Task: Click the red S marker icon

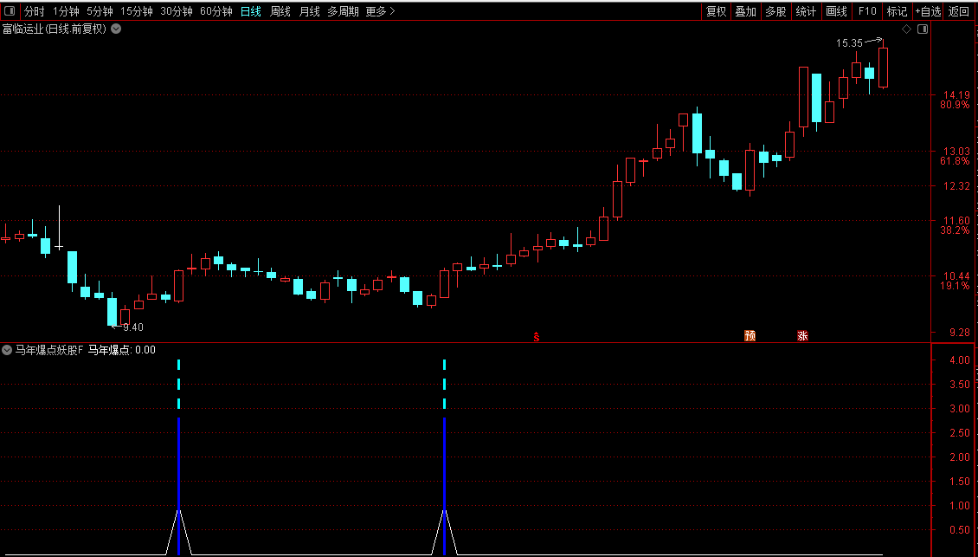Action: click(536, 337)
